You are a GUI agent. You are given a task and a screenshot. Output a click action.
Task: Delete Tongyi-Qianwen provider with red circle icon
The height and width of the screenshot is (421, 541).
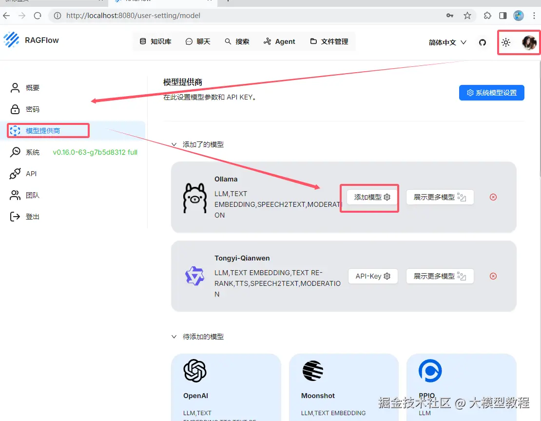tap(493, 276)
